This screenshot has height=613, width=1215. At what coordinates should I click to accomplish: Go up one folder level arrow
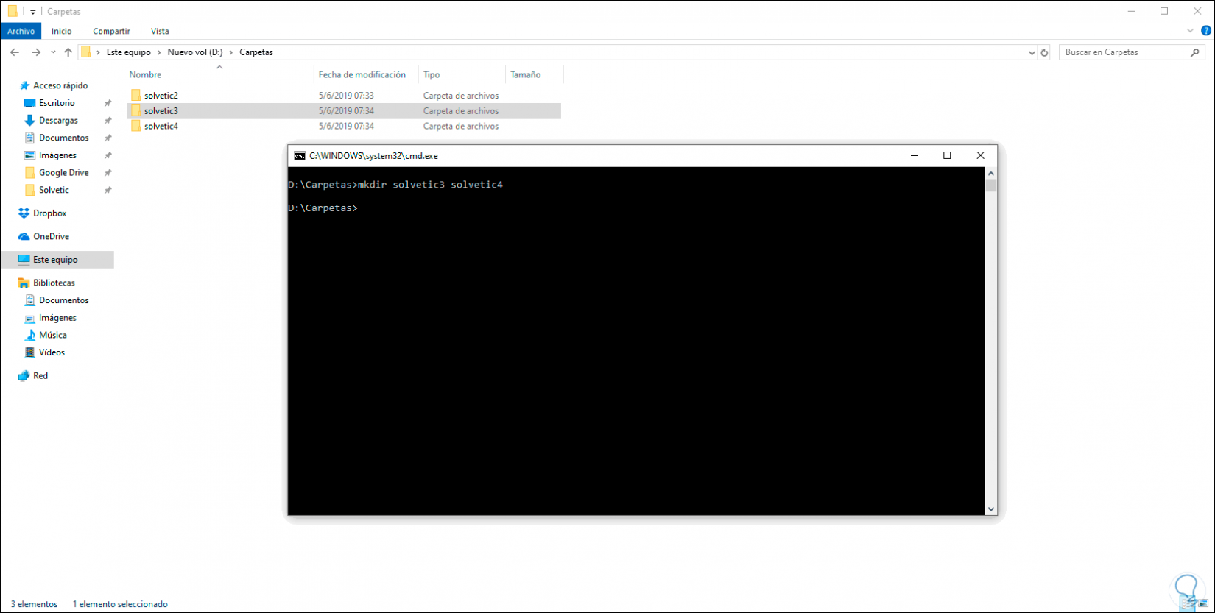pos(68,52)
